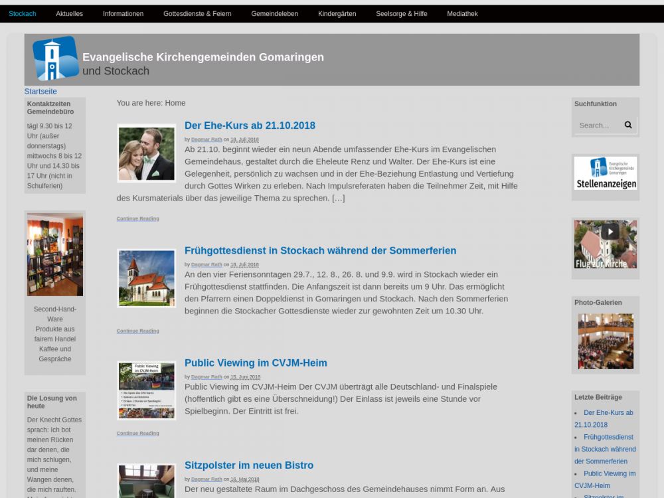Click the second-hand shop photo in sidebar
The image size is (664, 498).
[x=55, y=254]
